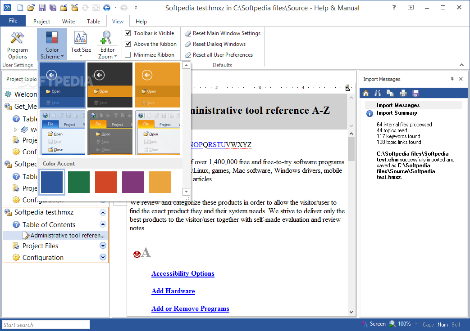Expand the bottom Configuration section
Image resolution: width=470 pixels, height=331 pixels.
(x=103, y=257)
